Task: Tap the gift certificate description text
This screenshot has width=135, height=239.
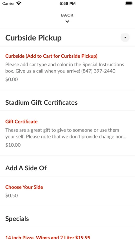Action: 66,133
